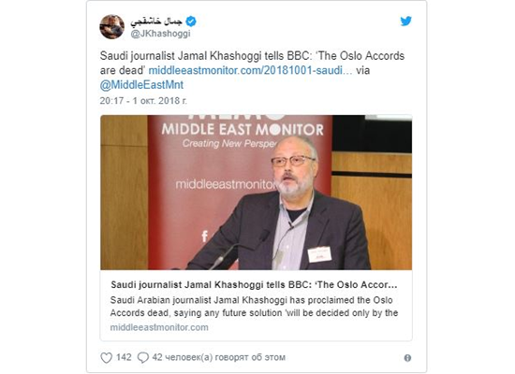Click the tweet text about Oslo Accords

[x=252, y=63]
